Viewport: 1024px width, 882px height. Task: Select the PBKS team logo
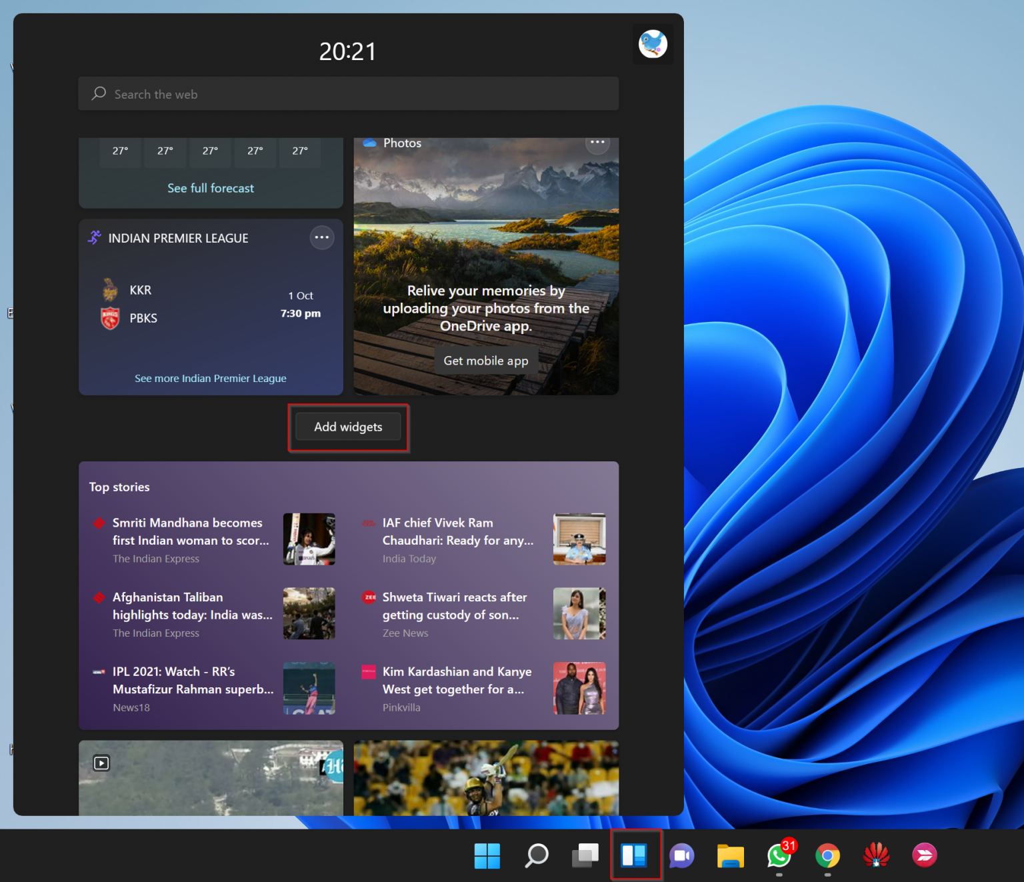pyautogui.click(x=111, y=318)
